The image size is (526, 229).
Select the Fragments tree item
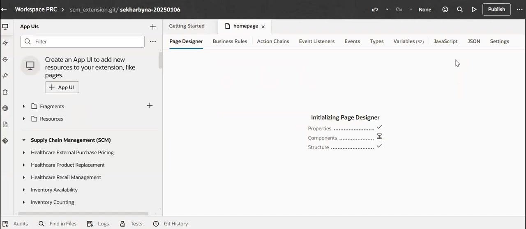coord(52,106)
